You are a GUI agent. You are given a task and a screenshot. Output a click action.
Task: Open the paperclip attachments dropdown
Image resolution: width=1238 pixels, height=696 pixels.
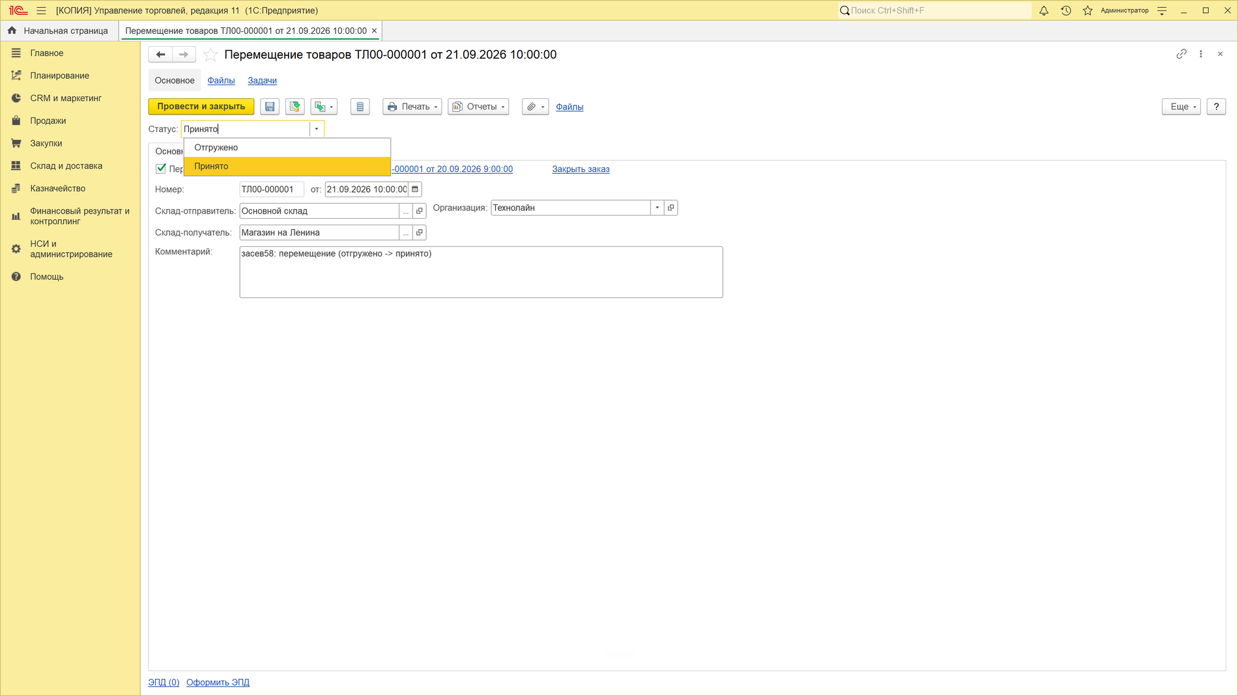(x=536, y=107)
